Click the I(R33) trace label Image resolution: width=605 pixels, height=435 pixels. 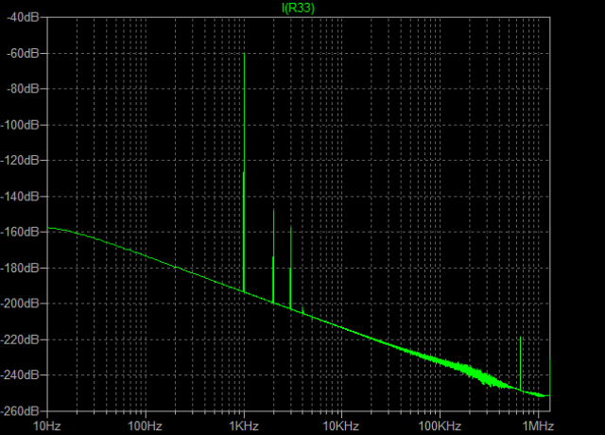pyautogui.click(x=298, y=8)
